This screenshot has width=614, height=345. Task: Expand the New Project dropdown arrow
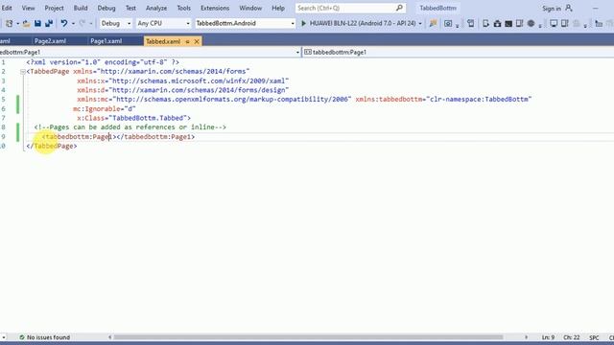click(17, 24)
